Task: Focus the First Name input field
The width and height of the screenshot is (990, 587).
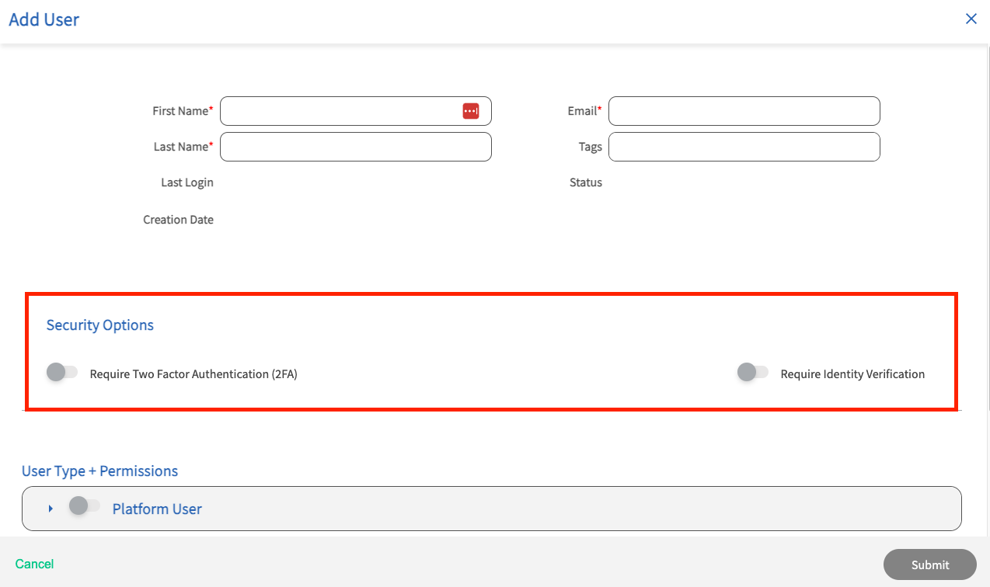Action: coord(356,111)
